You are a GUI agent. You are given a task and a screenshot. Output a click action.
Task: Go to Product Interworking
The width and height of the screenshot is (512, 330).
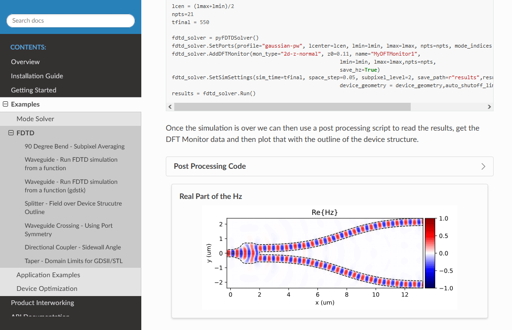(x=42, y=303)
